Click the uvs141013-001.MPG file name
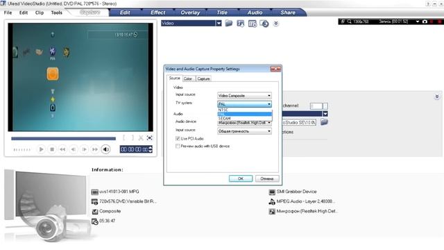Screen dimensions: 444x250 tap(119, 192)
